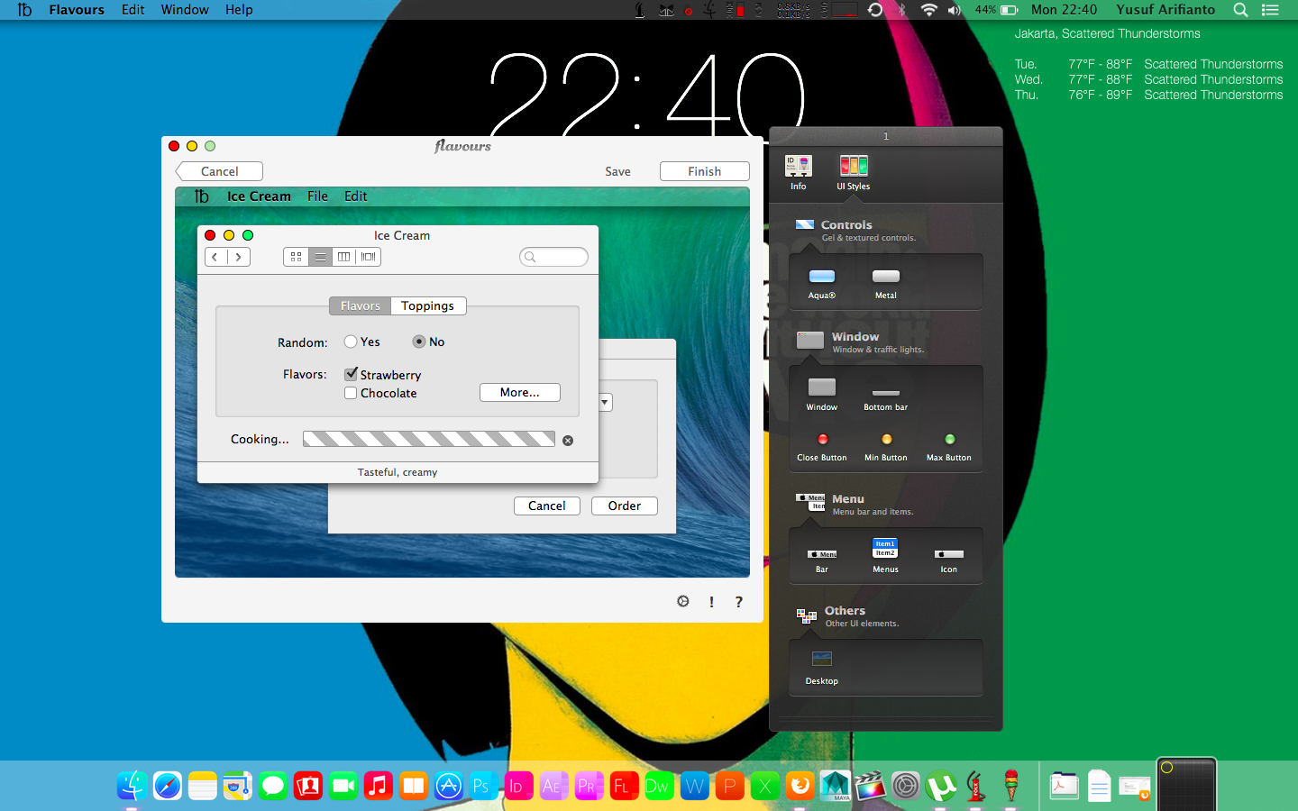Switch preview to list view

click(x=320, y=257)
